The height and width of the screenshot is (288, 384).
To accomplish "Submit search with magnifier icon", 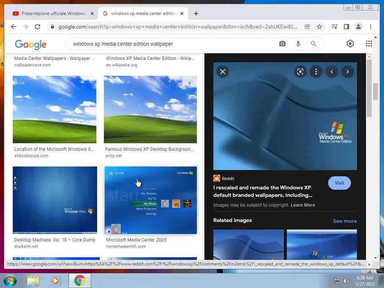I will (x=314, y=44).
